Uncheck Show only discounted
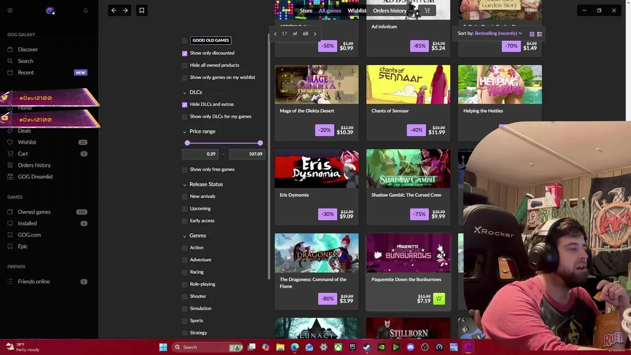 185,53
